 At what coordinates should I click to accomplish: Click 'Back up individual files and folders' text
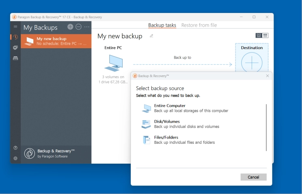click(x=184, y=143)
